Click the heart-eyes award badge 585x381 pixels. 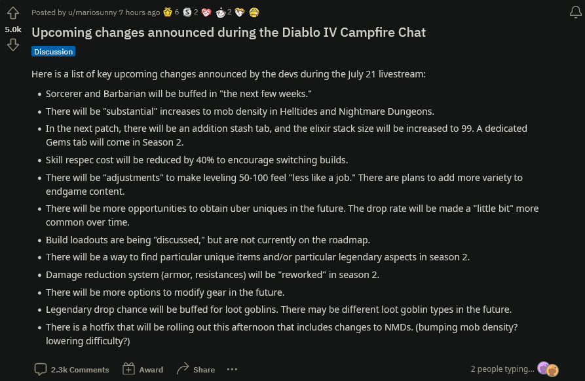click(240, 12)
